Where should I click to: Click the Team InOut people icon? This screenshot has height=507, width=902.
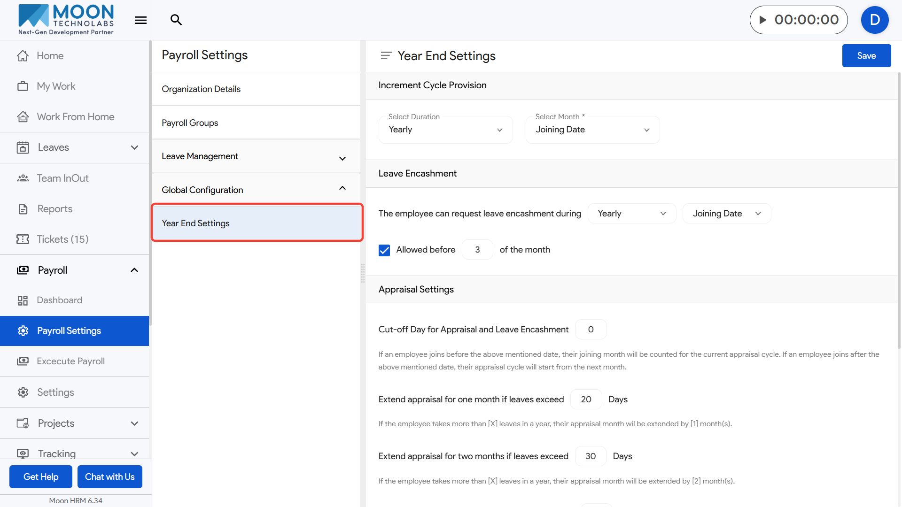(x=23, y=178)
